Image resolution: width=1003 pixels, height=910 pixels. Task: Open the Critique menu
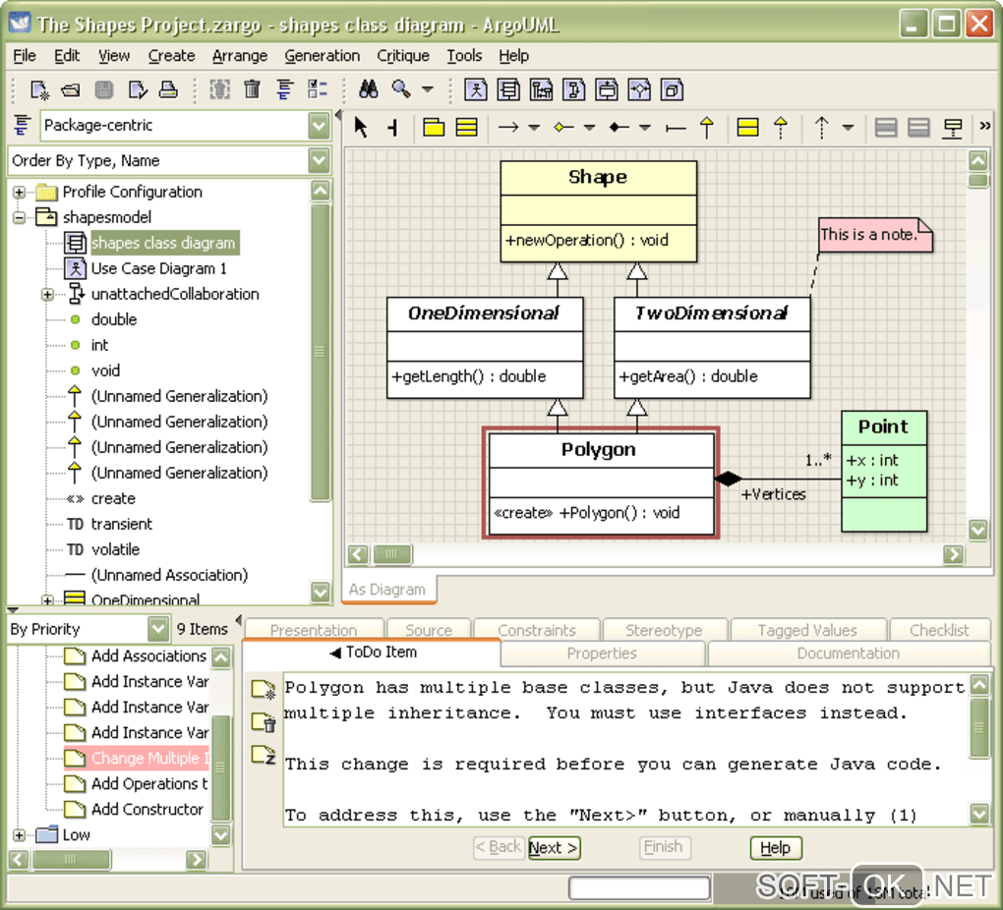pos(403,56)
